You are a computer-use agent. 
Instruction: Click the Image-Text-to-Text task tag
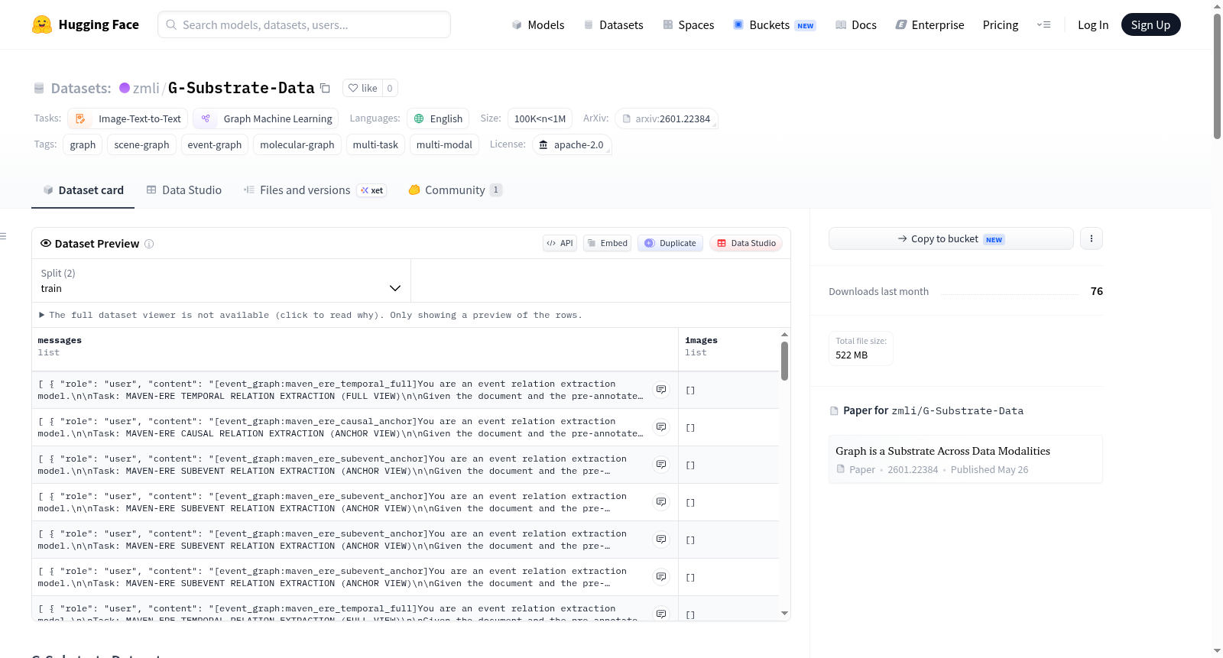point(128,118)
